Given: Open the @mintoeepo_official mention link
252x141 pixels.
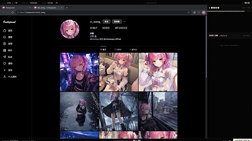Looking at the screenshot, I should [x=113, y=39].
